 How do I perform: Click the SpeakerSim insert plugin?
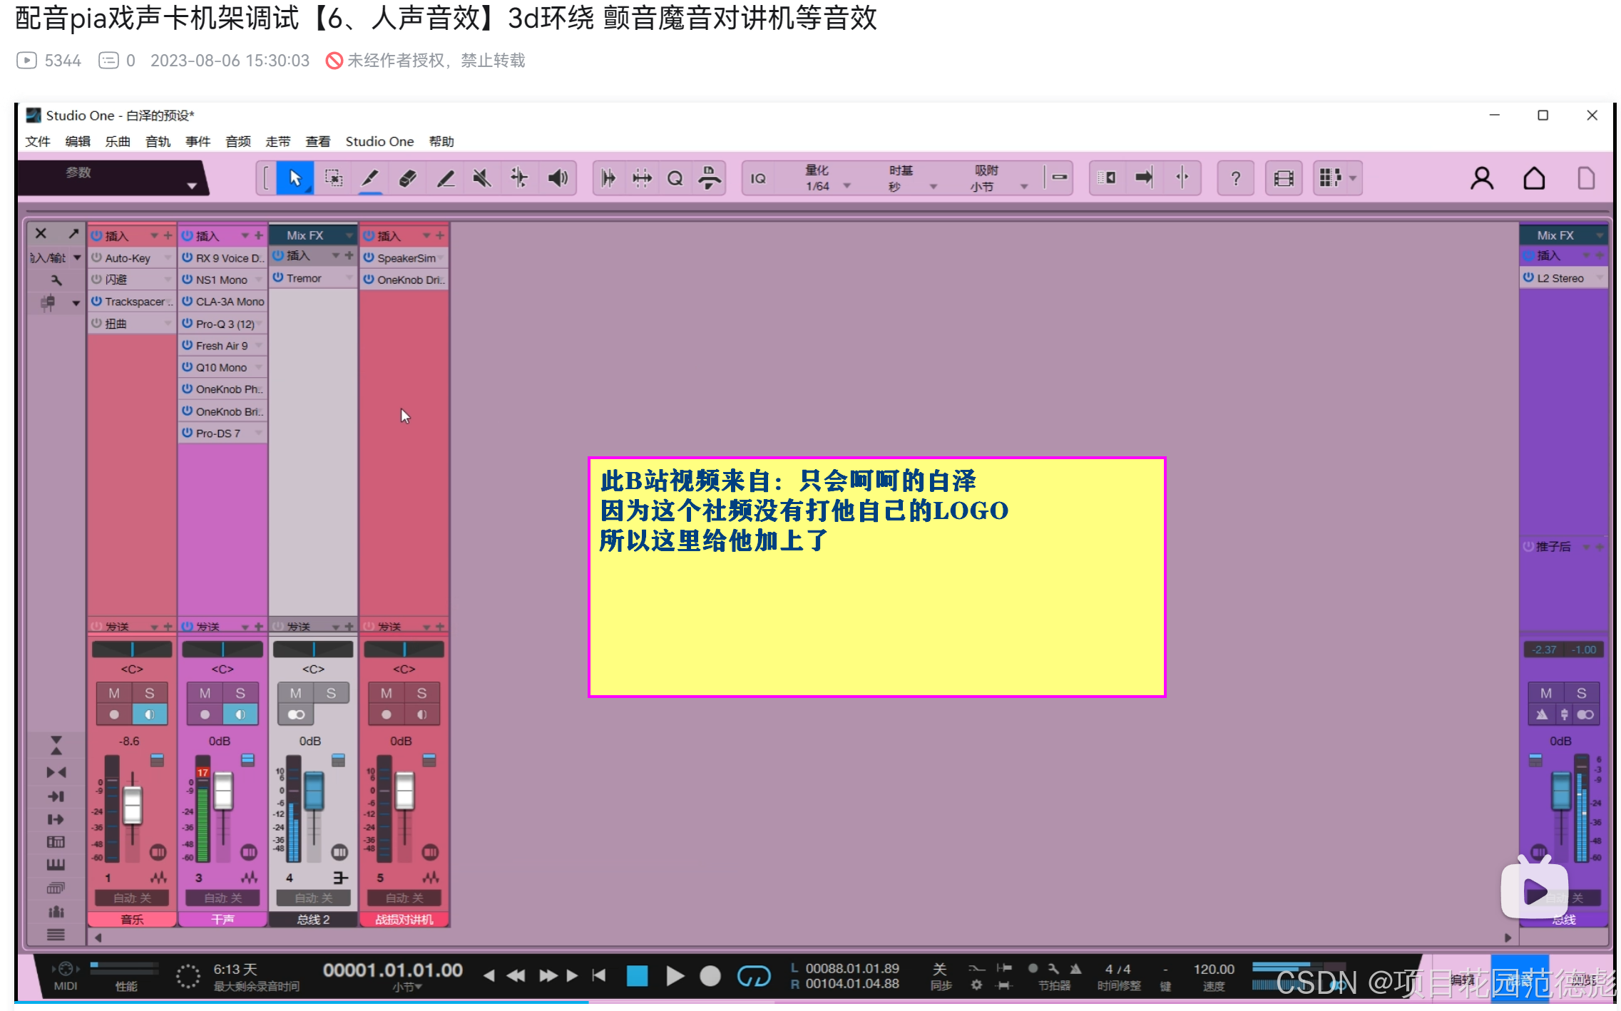click(x=406, y=258)
